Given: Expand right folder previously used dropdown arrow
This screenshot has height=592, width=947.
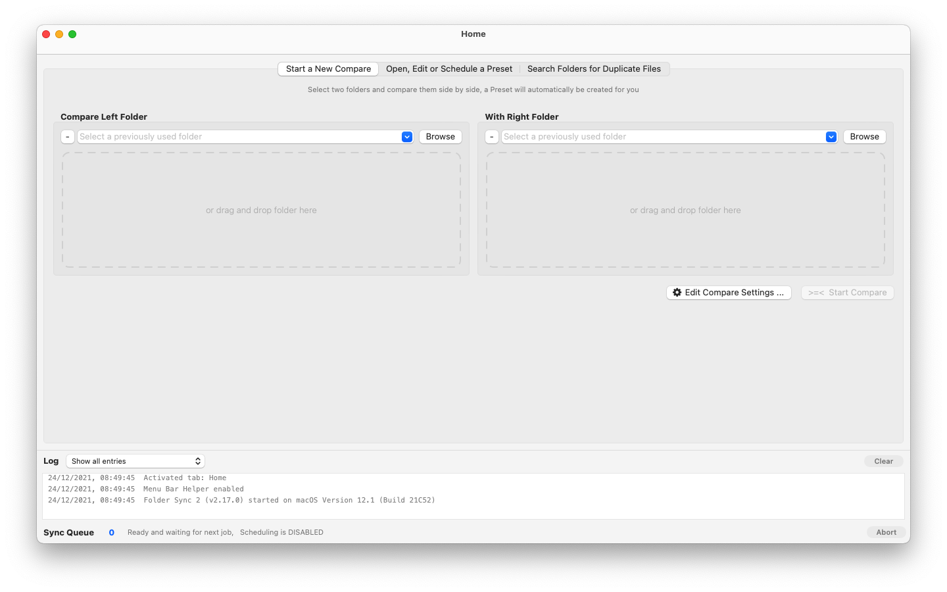Looking at the screenshot, I should [x=831, y=137].
